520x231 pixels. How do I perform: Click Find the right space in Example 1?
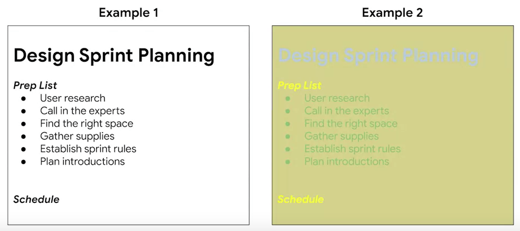pyautogui.click(x=86, y=124)
